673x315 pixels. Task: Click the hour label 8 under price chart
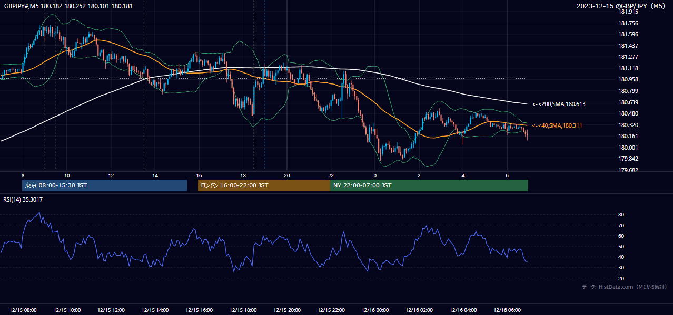pyautogui.click(x=23, y=175)
